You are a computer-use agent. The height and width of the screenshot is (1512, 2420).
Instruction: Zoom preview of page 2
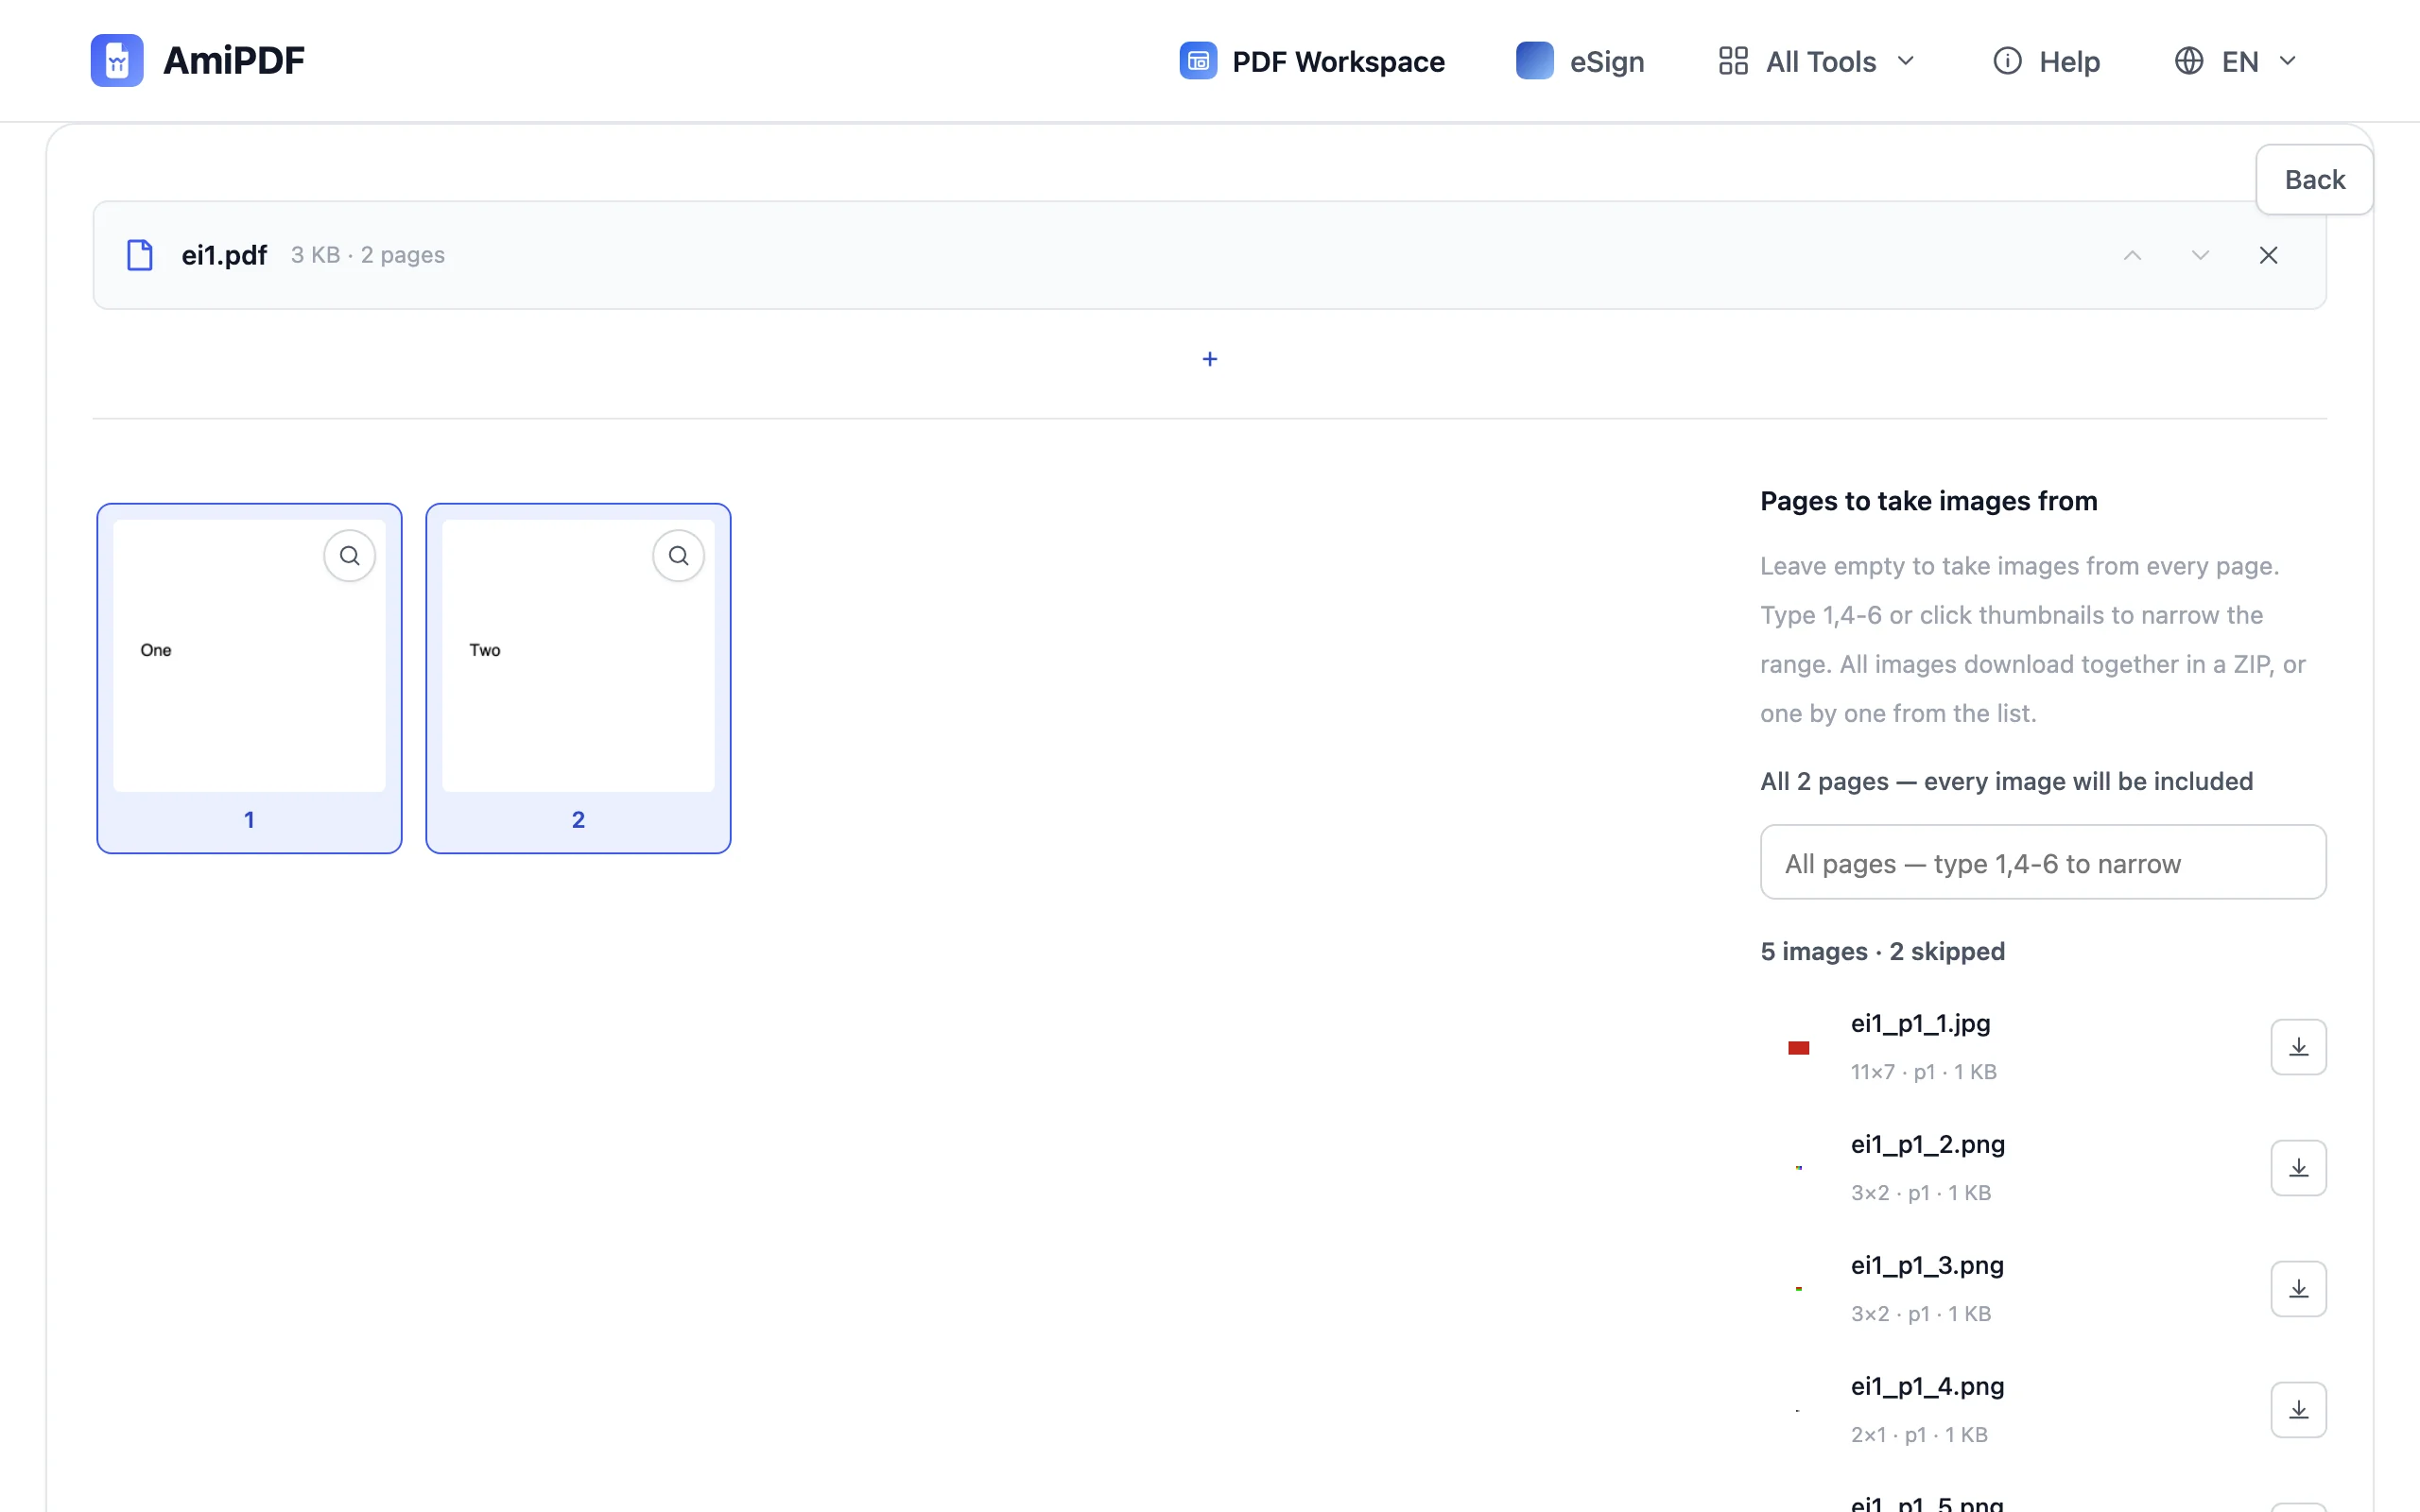tap(678, 556)
